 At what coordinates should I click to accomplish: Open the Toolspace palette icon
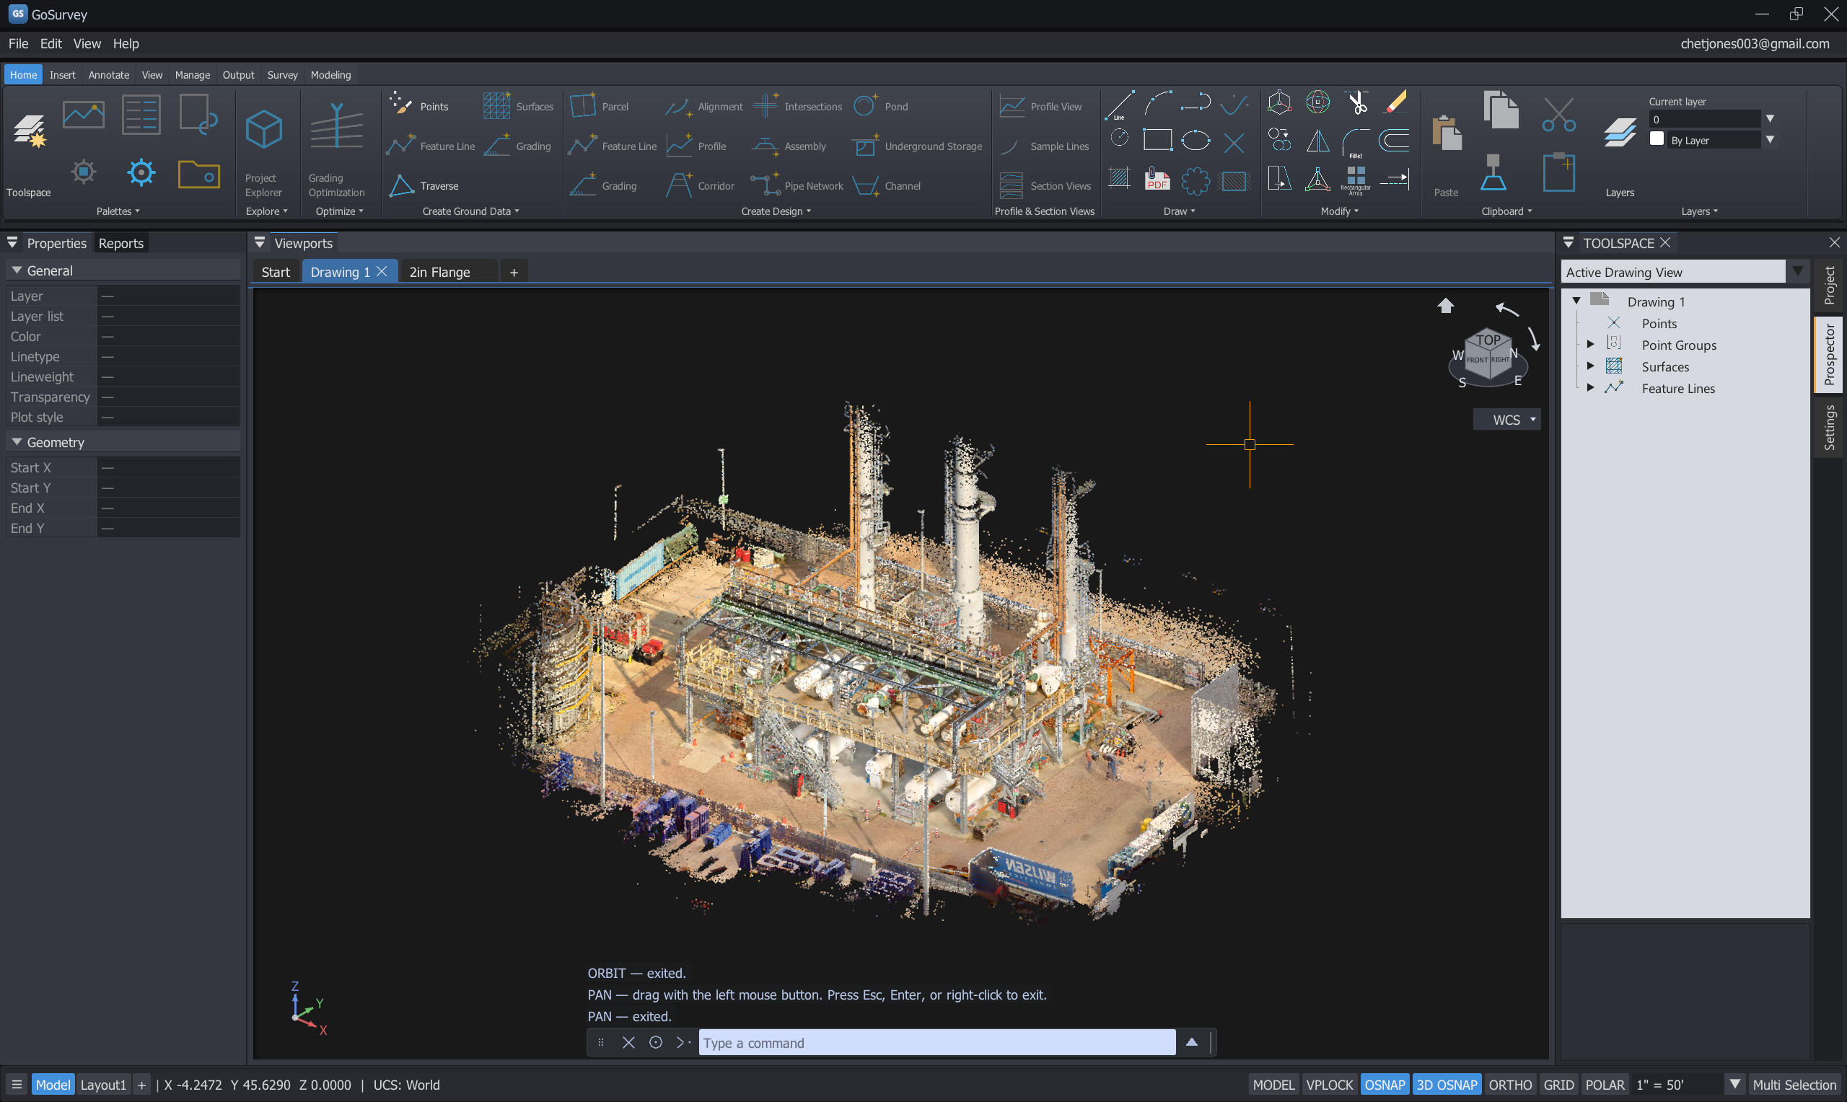click(x=29, y=132)
